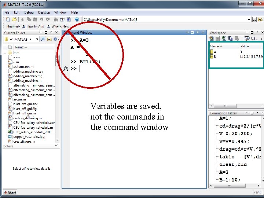Open the MATLAB folder history dropdown arrow
This screenshot has height=198, width=264.
tap(37, 39)
